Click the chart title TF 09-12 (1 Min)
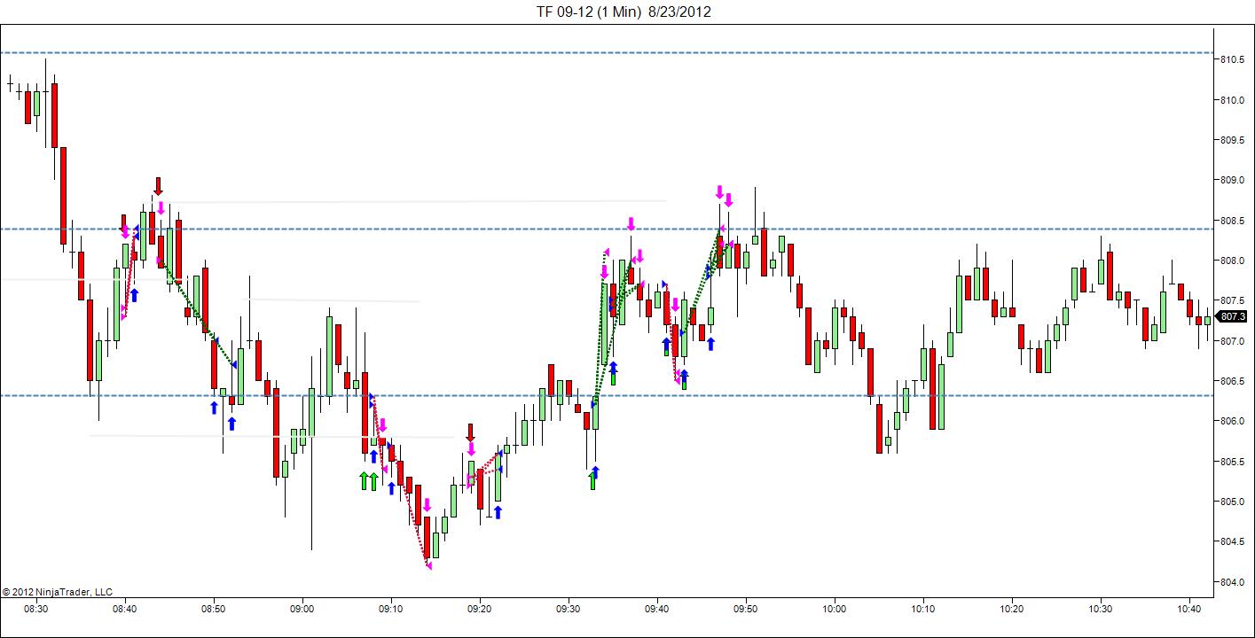This screenshot has height=638, width=1255. [588, 12]
